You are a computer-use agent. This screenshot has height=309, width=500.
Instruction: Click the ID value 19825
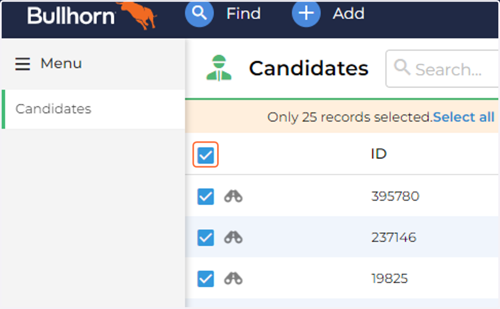click(389, 279)
